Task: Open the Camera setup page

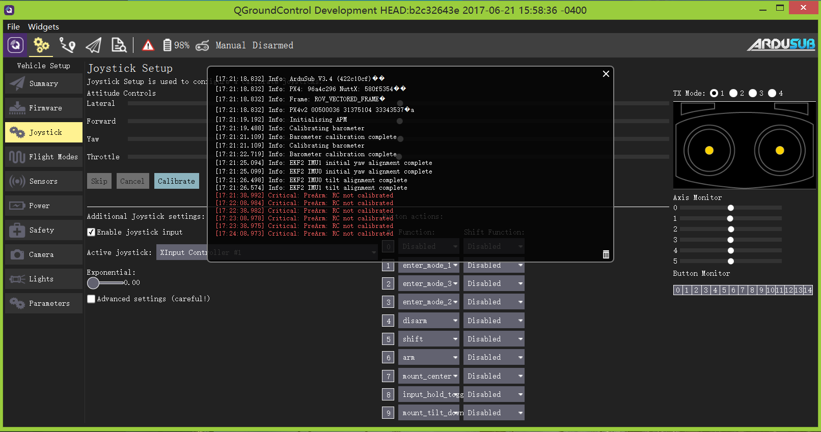Action: [44, 254]
